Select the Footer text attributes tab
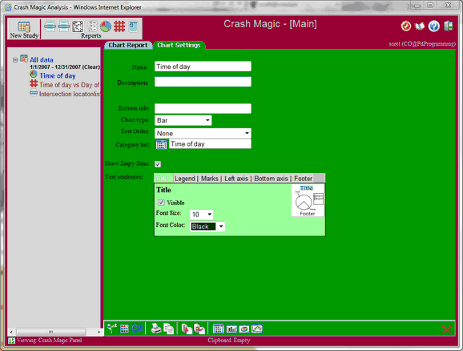This screenshot has width=463, height=351. tap(303, 179)
